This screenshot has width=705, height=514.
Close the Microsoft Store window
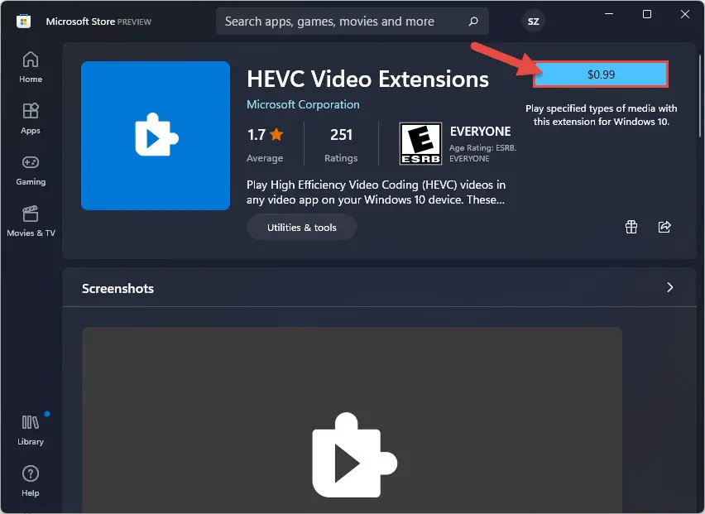(685, 14)
